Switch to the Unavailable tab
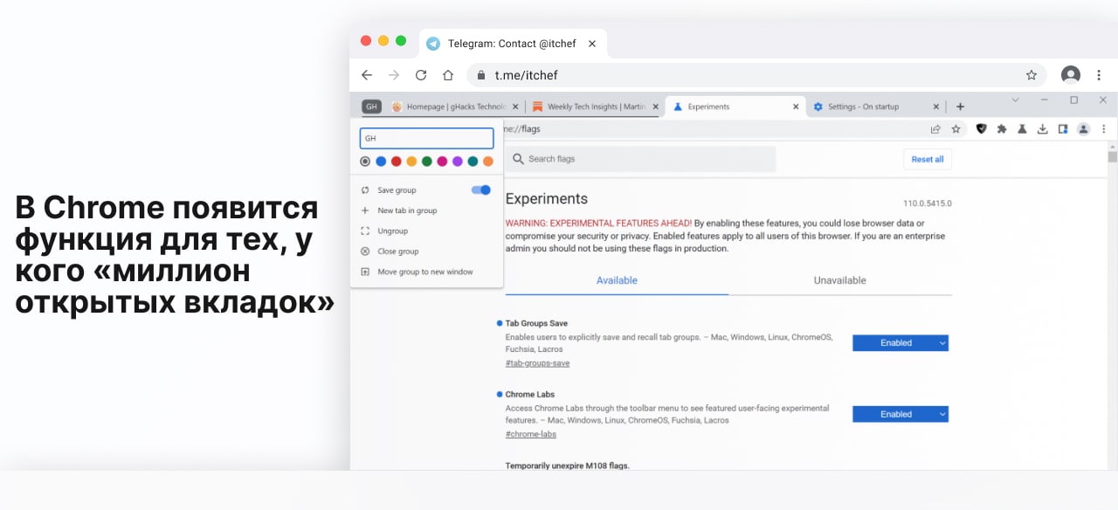Image resolution: width=1118 pixels, height=510 pixels. 839,280
